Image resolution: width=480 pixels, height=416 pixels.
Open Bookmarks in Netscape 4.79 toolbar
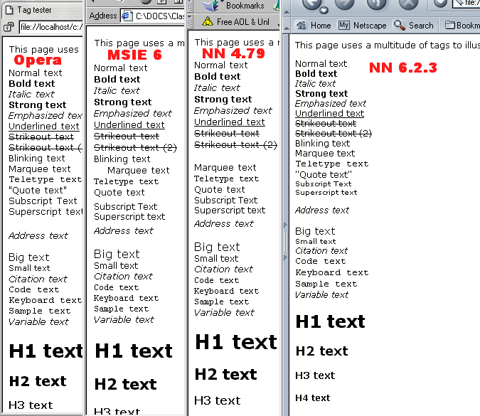tap(237, 6)
